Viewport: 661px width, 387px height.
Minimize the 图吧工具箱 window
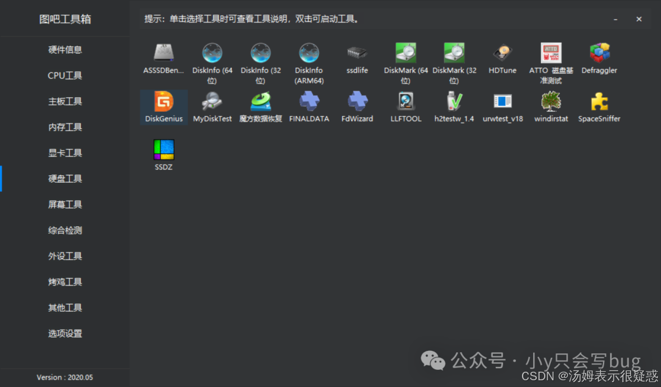[616, 20]
